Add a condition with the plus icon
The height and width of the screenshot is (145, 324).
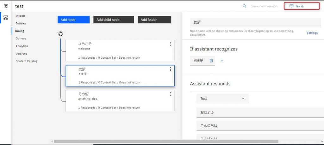click(222, 61)
